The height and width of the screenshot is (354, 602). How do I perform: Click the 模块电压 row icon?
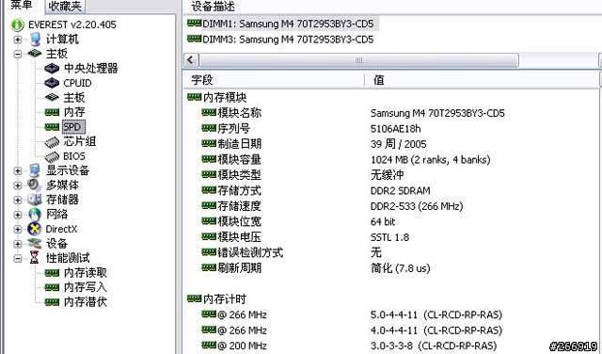click(209, 236)
